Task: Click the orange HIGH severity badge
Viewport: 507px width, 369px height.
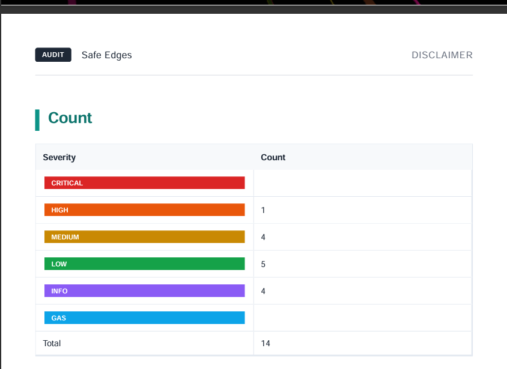Action: coord(145,210)
